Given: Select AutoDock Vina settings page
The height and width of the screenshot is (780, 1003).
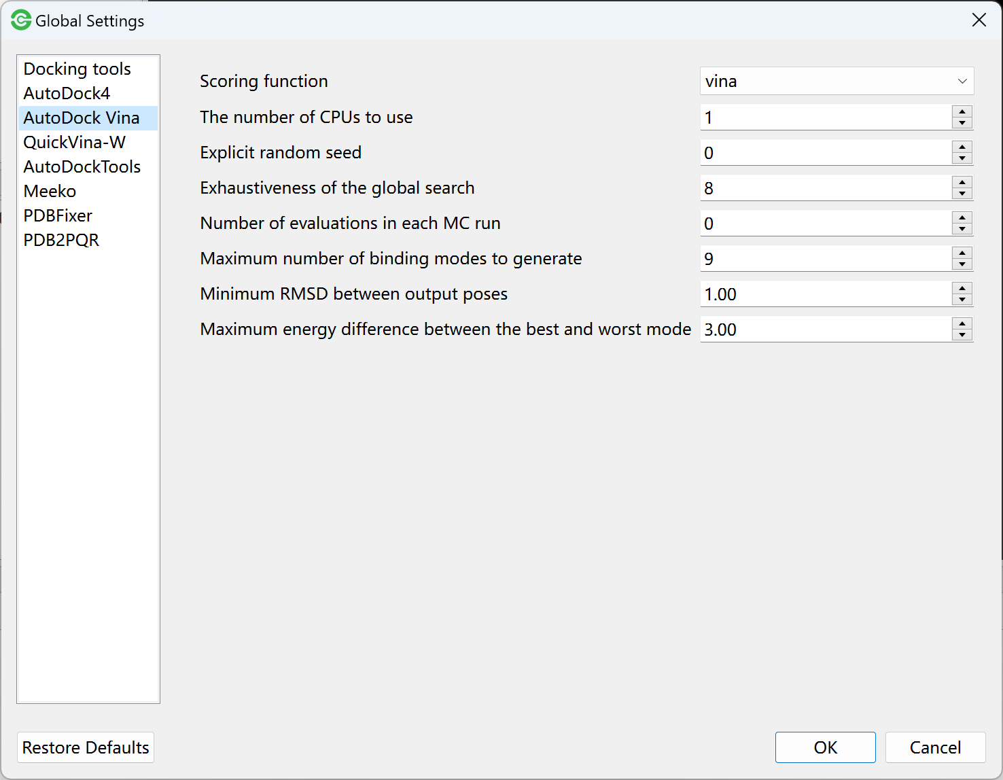Looking at the screenshot, I should point(88,118).
